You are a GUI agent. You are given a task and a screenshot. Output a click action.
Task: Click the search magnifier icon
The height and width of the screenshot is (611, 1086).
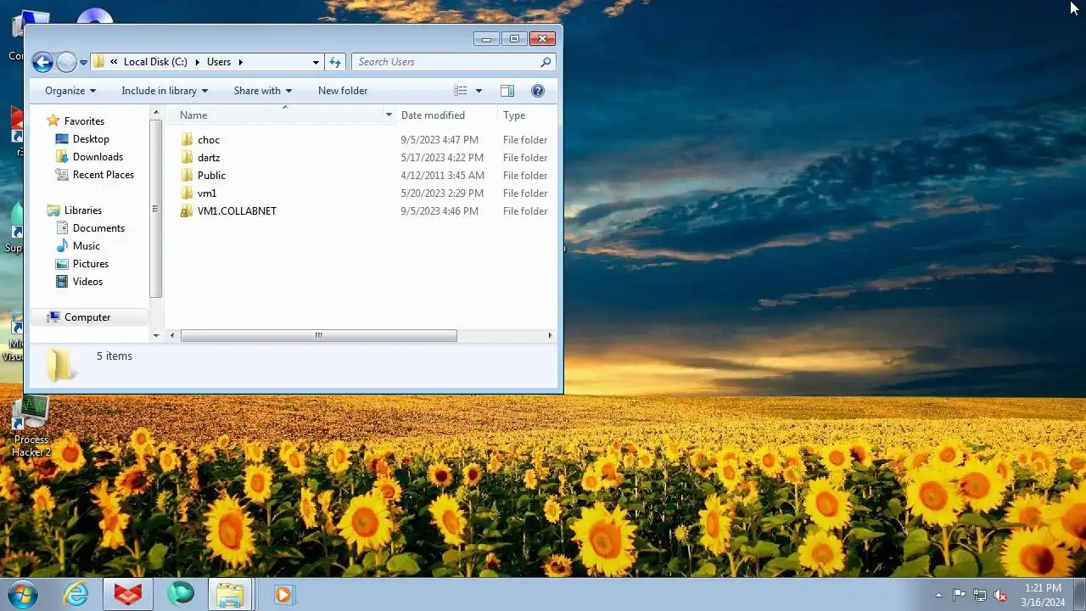[x=546, y=62]
